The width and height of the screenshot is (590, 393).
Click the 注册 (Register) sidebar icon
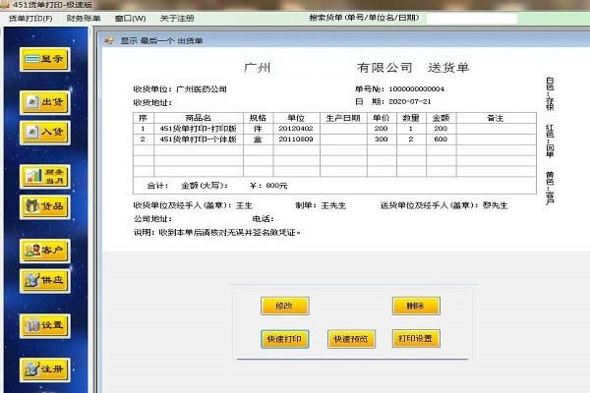click(46, 370)
